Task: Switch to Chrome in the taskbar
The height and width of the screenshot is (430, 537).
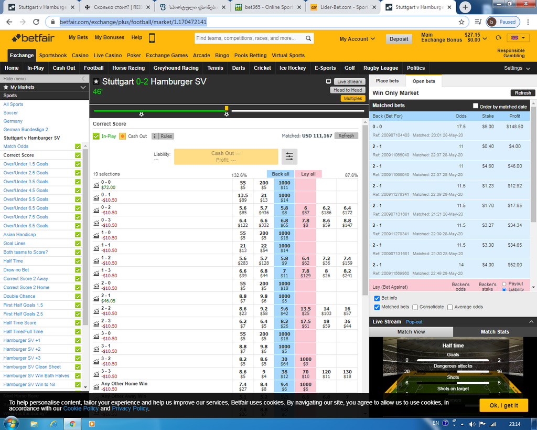Action: coord(72,424)
